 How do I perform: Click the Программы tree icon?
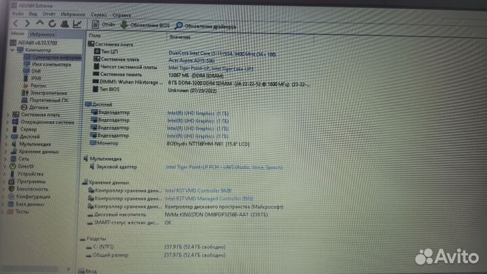(x=11, y=181)
